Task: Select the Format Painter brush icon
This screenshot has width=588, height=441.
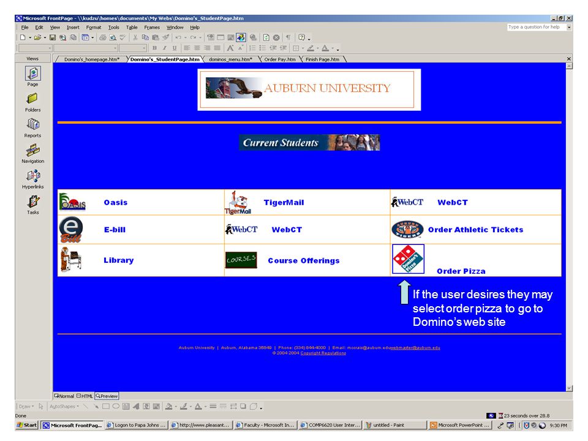Action: 165,37
